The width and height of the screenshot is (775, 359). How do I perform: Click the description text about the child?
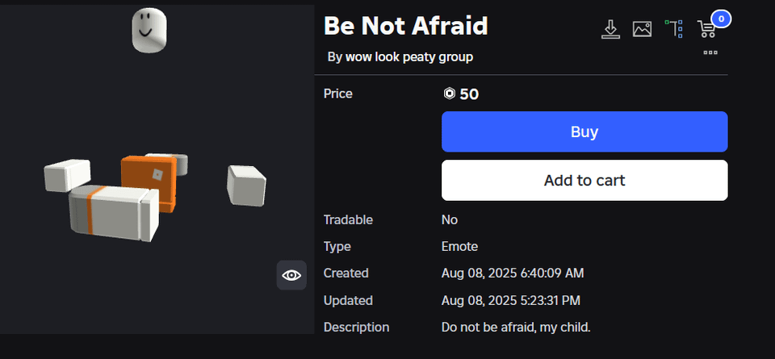click(516, 327)
